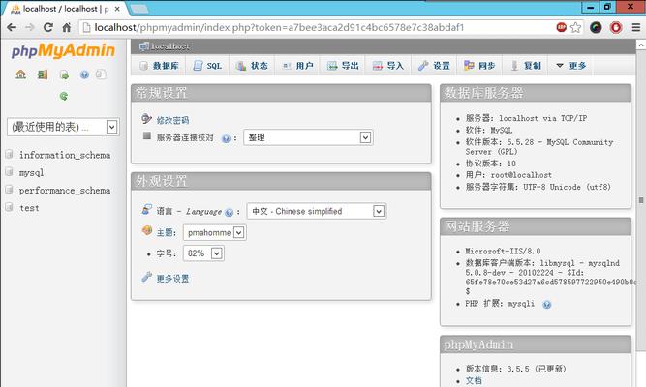
Task: Click the '版本信息: 3.5.5' text
Action: [497, 369]
